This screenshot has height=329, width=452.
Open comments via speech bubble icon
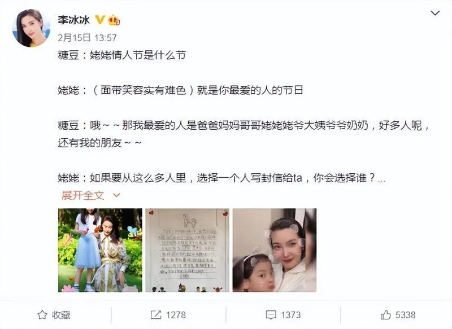(x=271, y=315)
